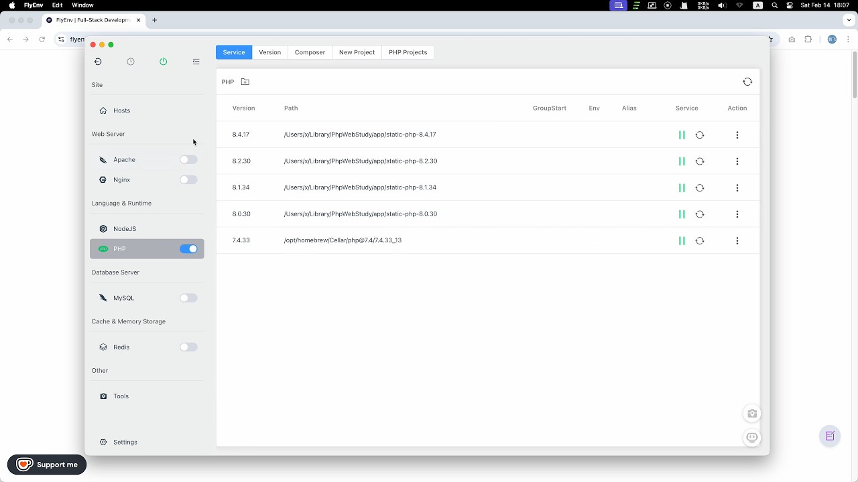Click the green power icon in sidebar
This screenshot has width=858, height=482.
point(164,62)
